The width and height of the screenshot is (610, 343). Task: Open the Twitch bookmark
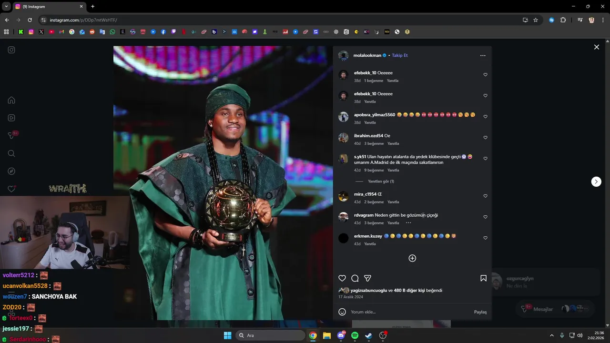[173, 32]
